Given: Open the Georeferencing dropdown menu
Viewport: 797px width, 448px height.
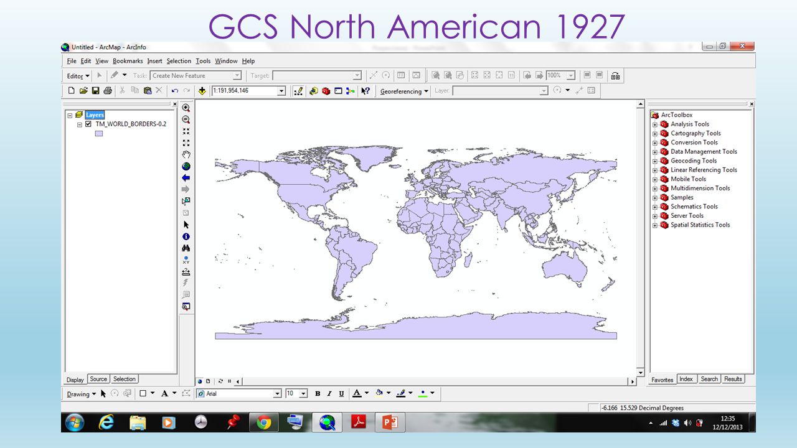Looking at the screenshot, I should pos(404,91).
